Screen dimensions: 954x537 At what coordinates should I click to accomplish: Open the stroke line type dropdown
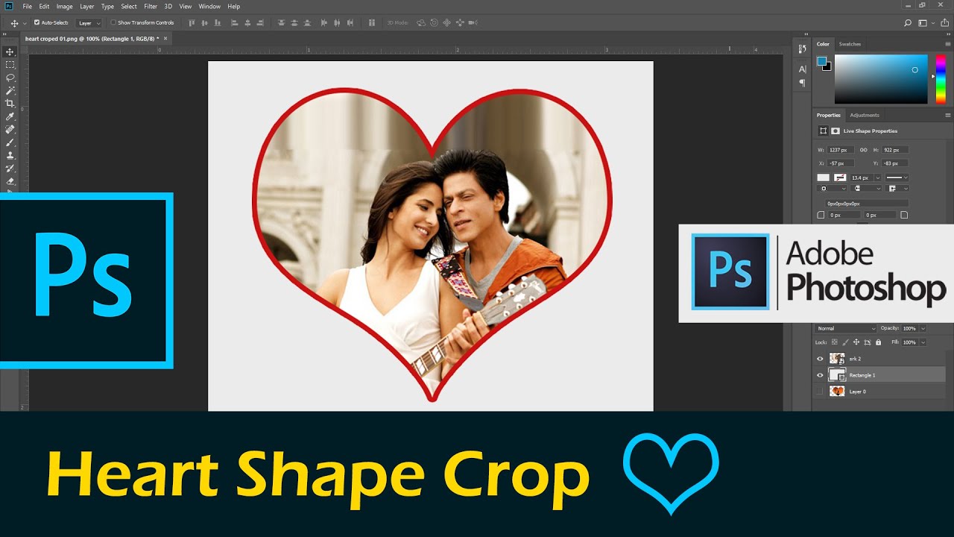pos(896,178)
